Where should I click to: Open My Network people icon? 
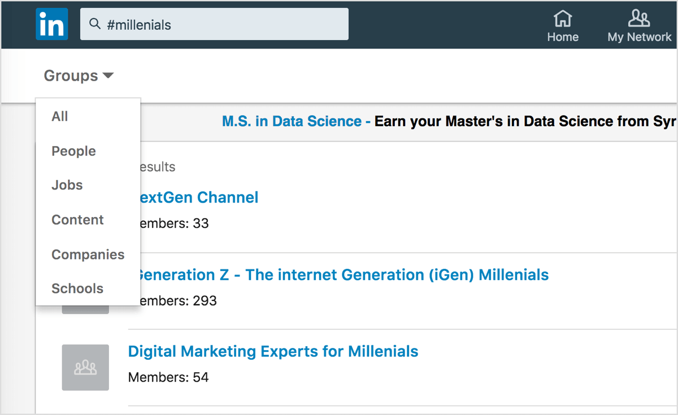pyautogui.click(x=638, y=19)
